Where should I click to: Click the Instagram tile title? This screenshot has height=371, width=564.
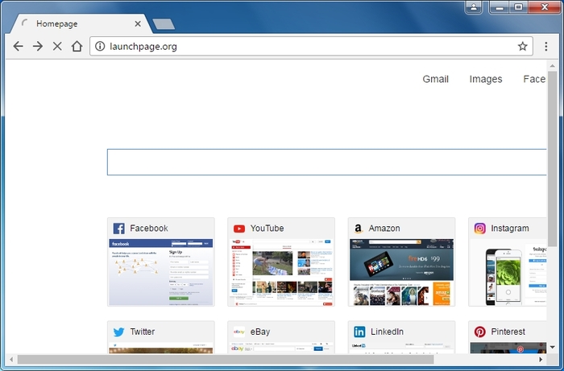coord(510,228)
